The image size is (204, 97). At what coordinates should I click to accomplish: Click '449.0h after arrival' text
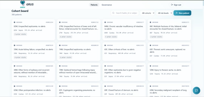127,53
